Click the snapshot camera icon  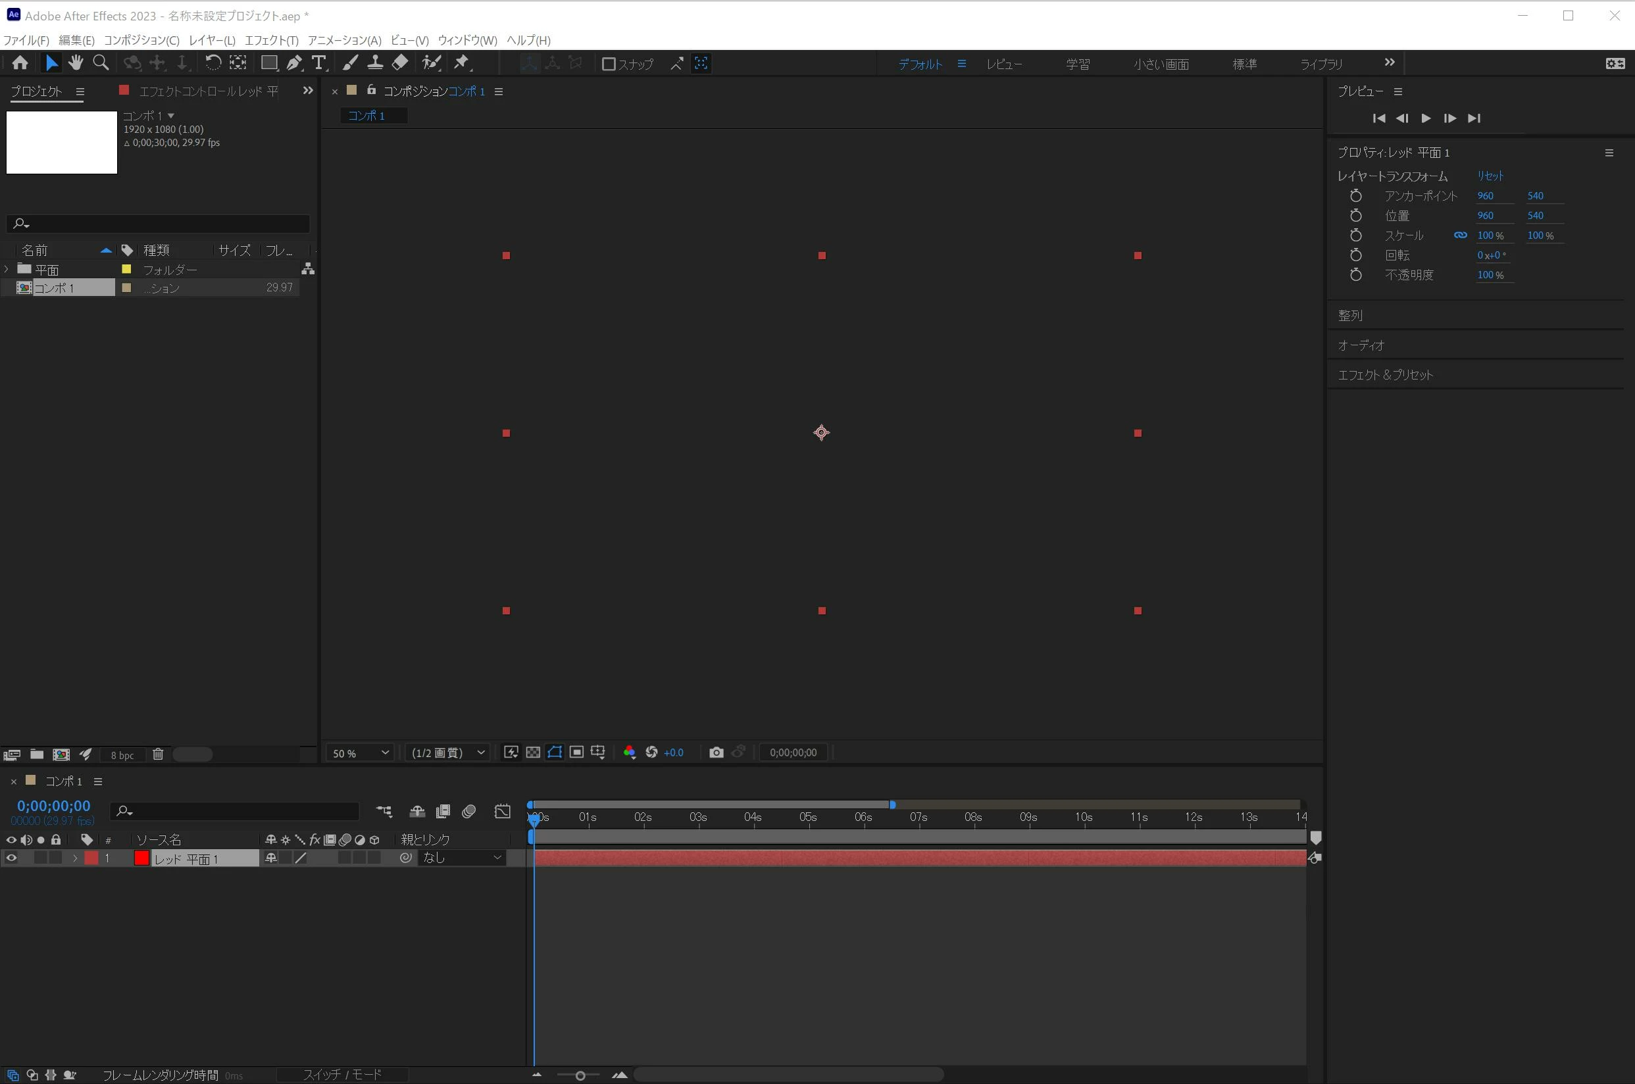tap(717, 752)
